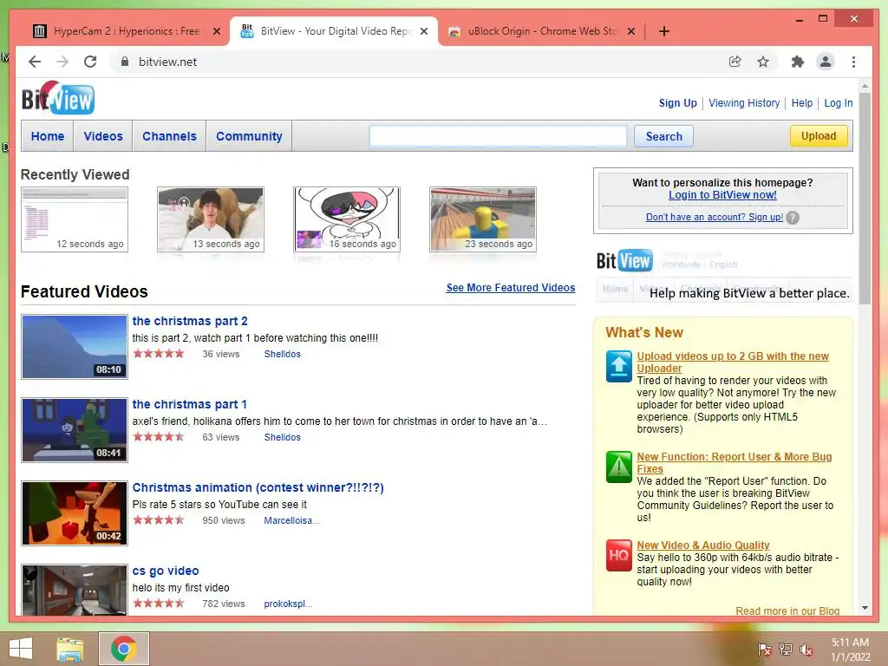Click the page scrollbar down arrow
Screen dimensions: 888x666
(865, 608)
